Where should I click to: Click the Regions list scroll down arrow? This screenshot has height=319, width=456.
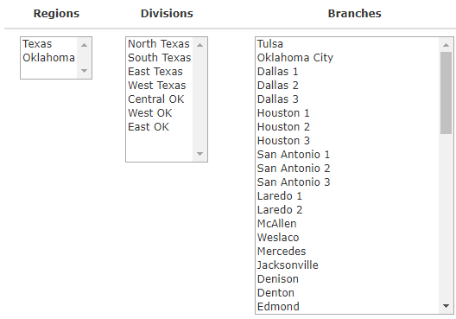[85, 71]
